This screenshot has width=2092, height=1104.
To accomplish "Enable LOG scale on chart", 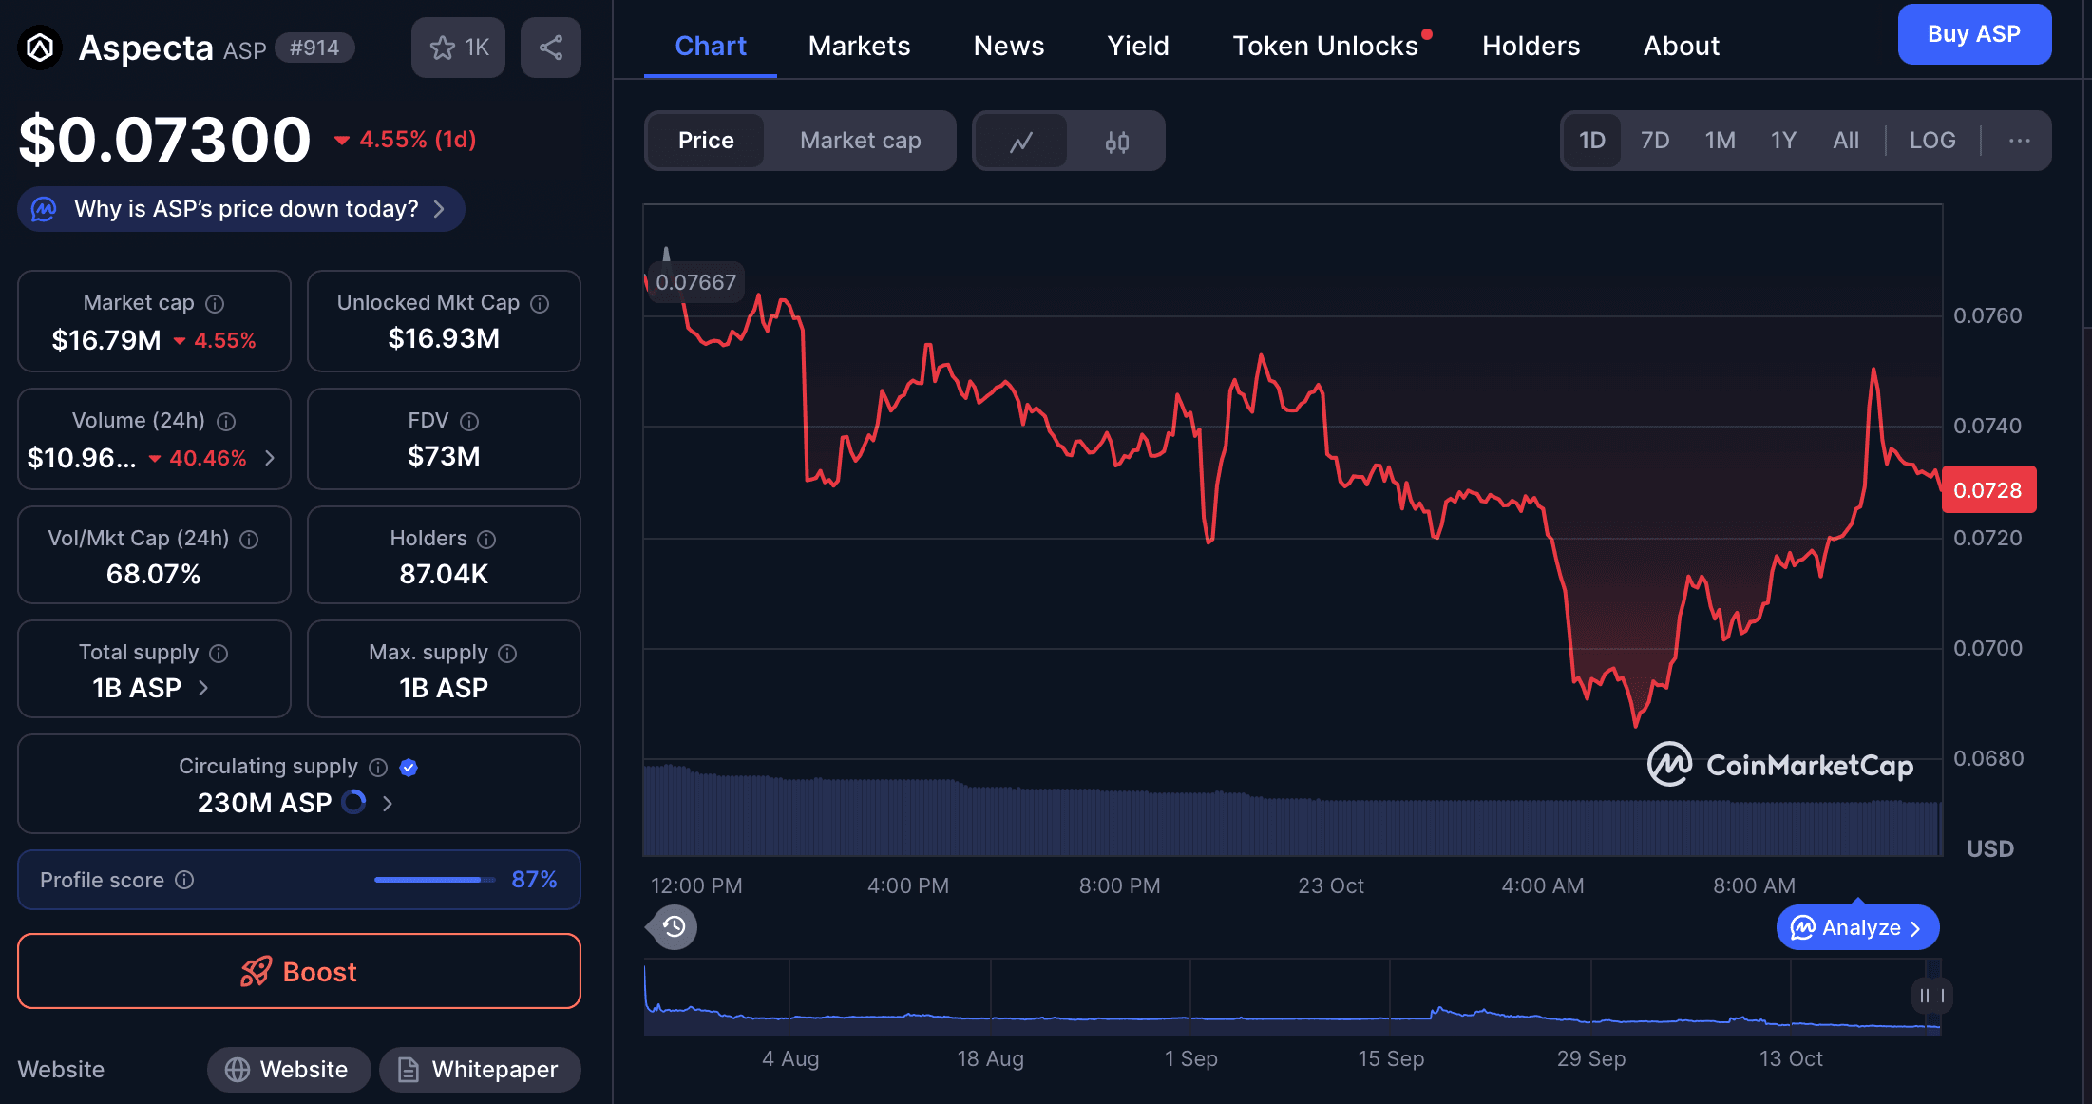I will point(1931,141).
